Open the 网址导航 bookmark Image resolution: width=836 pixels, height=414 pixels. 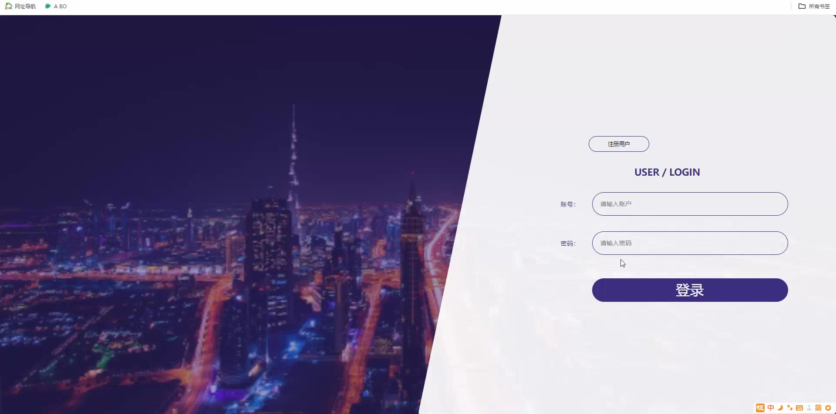(x=20, y=6)
